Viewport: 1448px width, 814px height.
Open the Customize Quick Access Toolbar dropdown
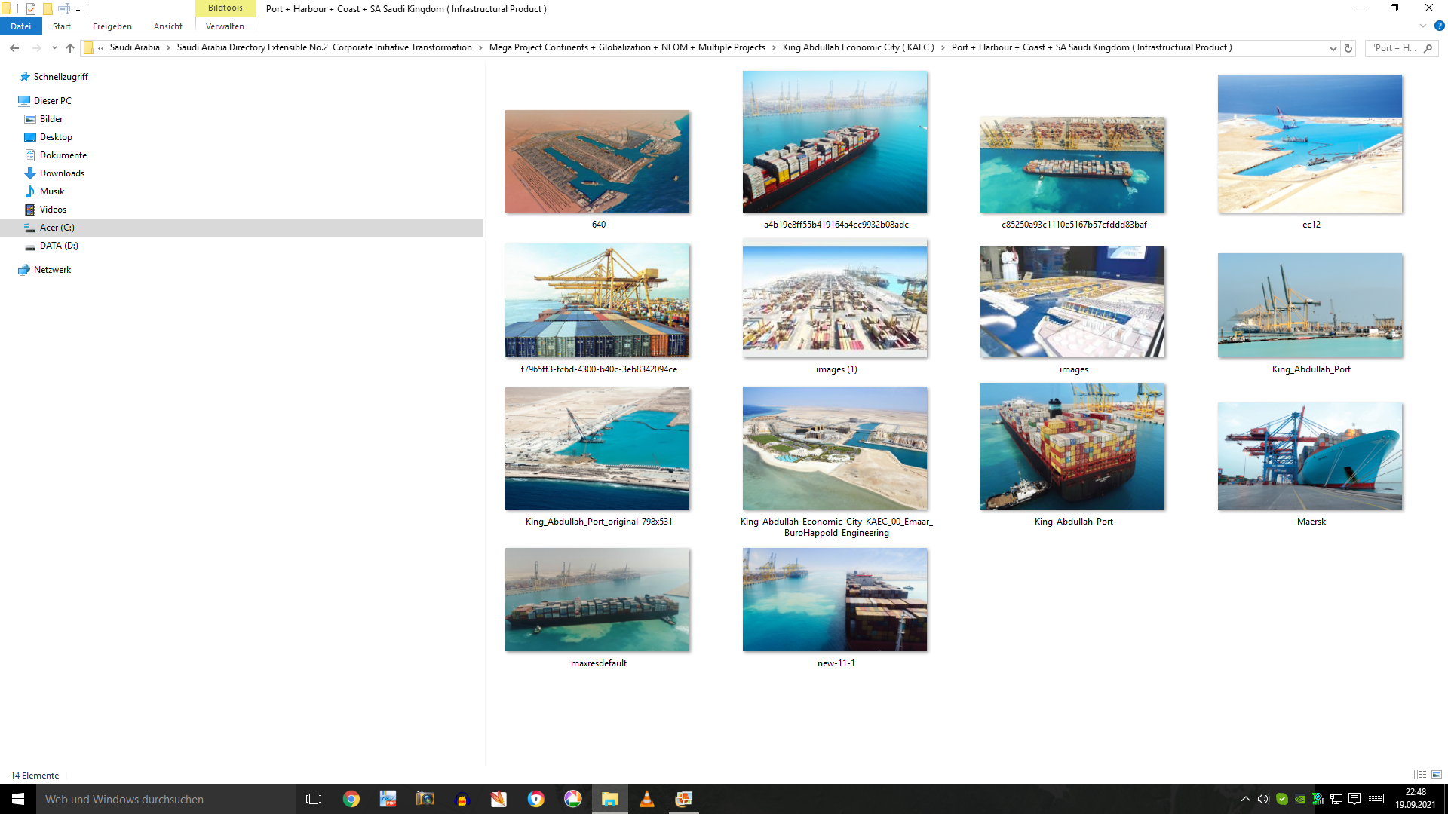[78, 10]
